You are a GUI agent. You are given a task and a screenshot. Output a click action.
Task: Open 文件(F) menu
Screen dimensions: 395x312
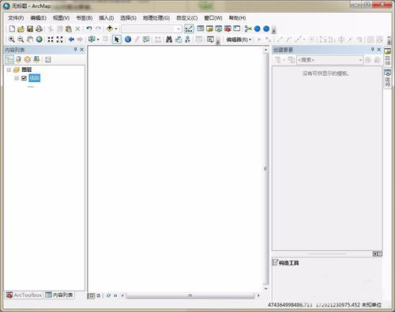coord(16,18)
